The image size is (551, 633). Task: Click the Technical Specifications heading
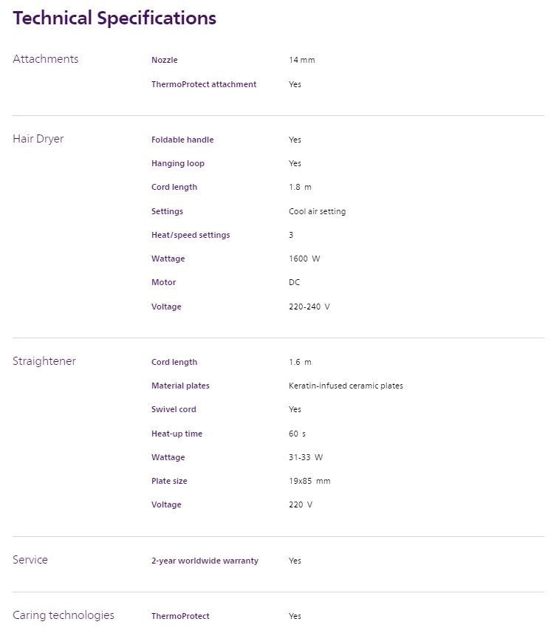tap(114, 18)
